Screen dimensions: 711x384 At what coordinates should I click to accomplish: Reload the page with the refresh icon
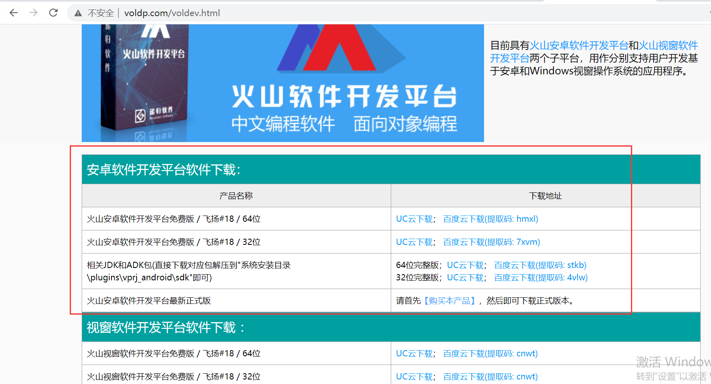53,13
